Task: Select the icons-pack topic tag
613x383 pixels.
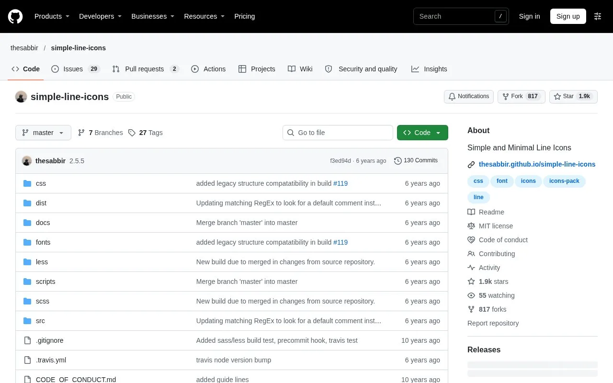Action: pyautogui.click(x=564, y=181)
